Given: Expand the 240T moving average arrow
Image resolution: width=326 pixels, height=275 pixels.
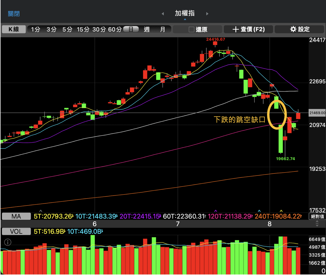Looking at the screenshot, I should [301, 216].
